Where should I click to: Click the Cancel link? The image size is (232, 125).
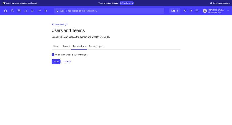click(67, 62)
